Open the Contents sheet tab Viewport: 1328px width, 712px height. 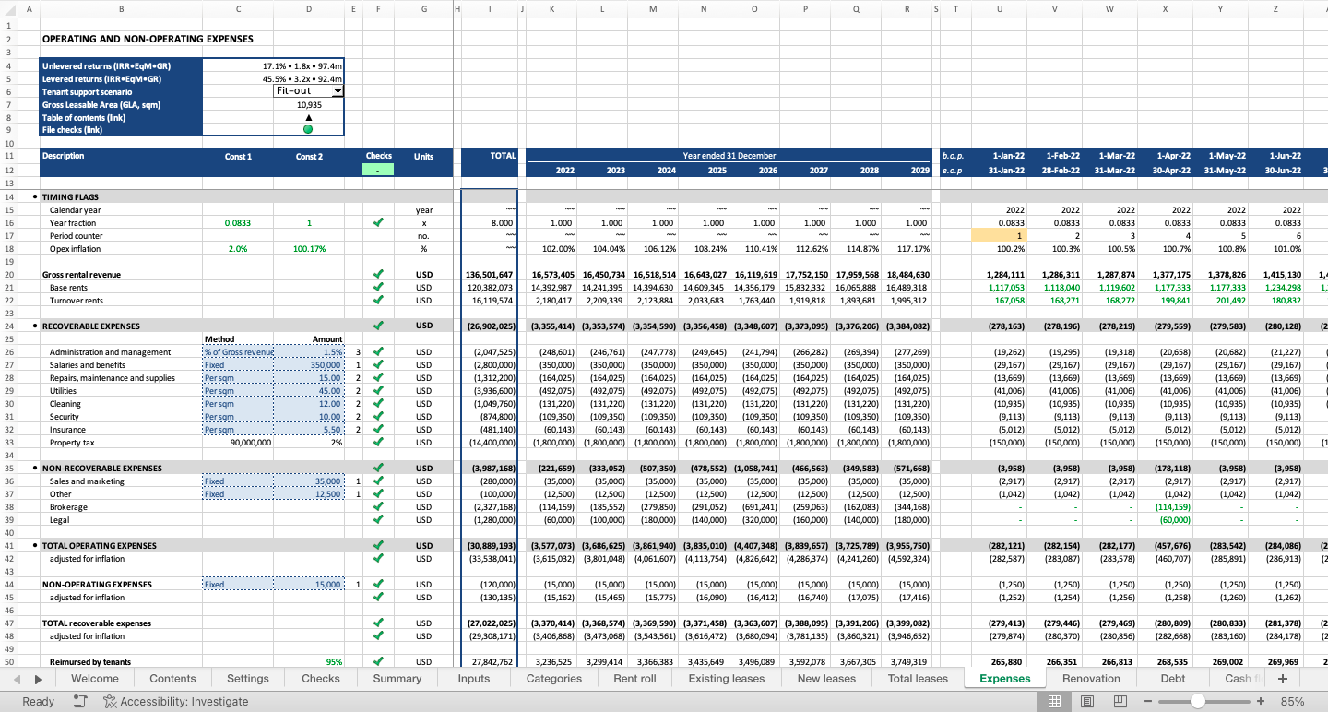click(172, 679)
